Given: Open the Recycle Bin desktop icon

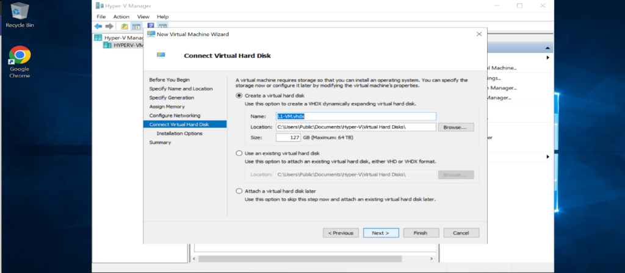Looking at the screenshot, I should [20, 15].
